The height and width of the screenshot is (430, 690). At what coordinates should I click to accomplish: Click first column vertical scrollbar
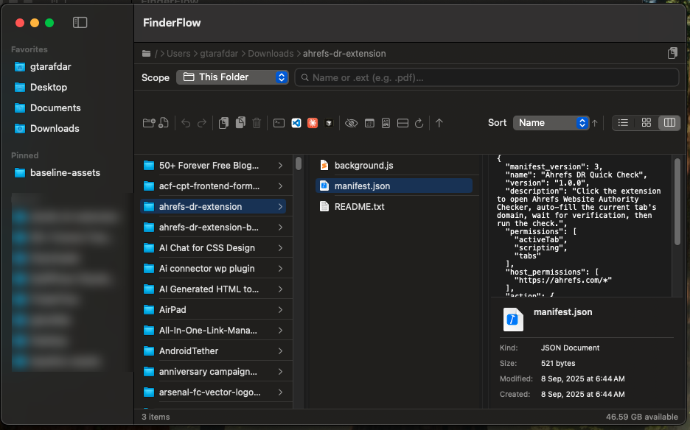pyautogui.click(x=299, y=163)
